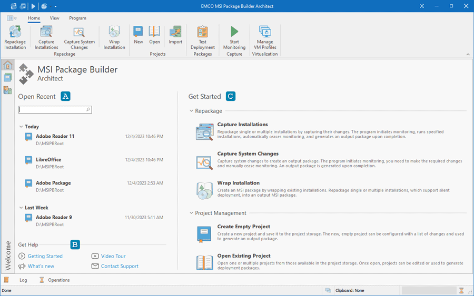Click the Welcome vertical tab
This screenshot has width=474, height=296.
coord(8,256)
